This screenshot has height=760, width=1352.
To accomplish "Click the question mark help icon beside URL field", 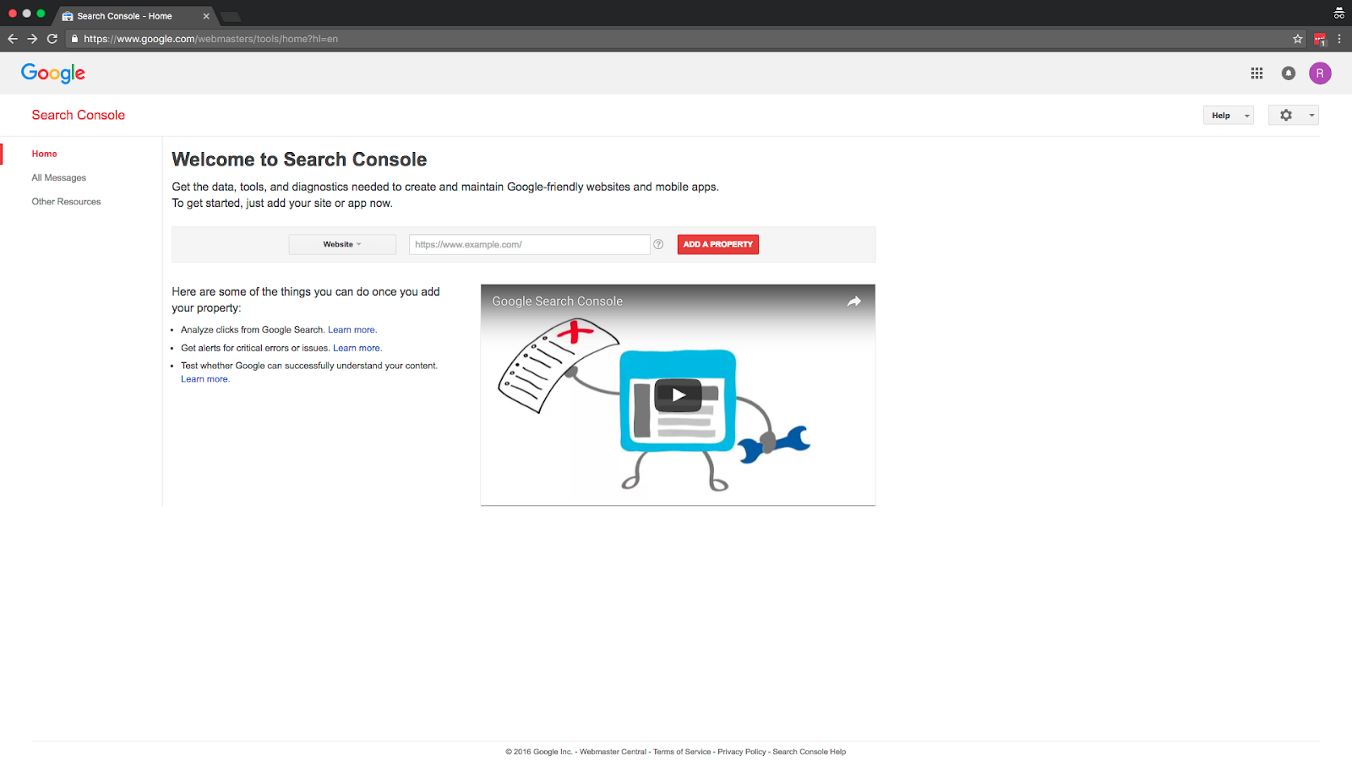I will click(658, 245).
